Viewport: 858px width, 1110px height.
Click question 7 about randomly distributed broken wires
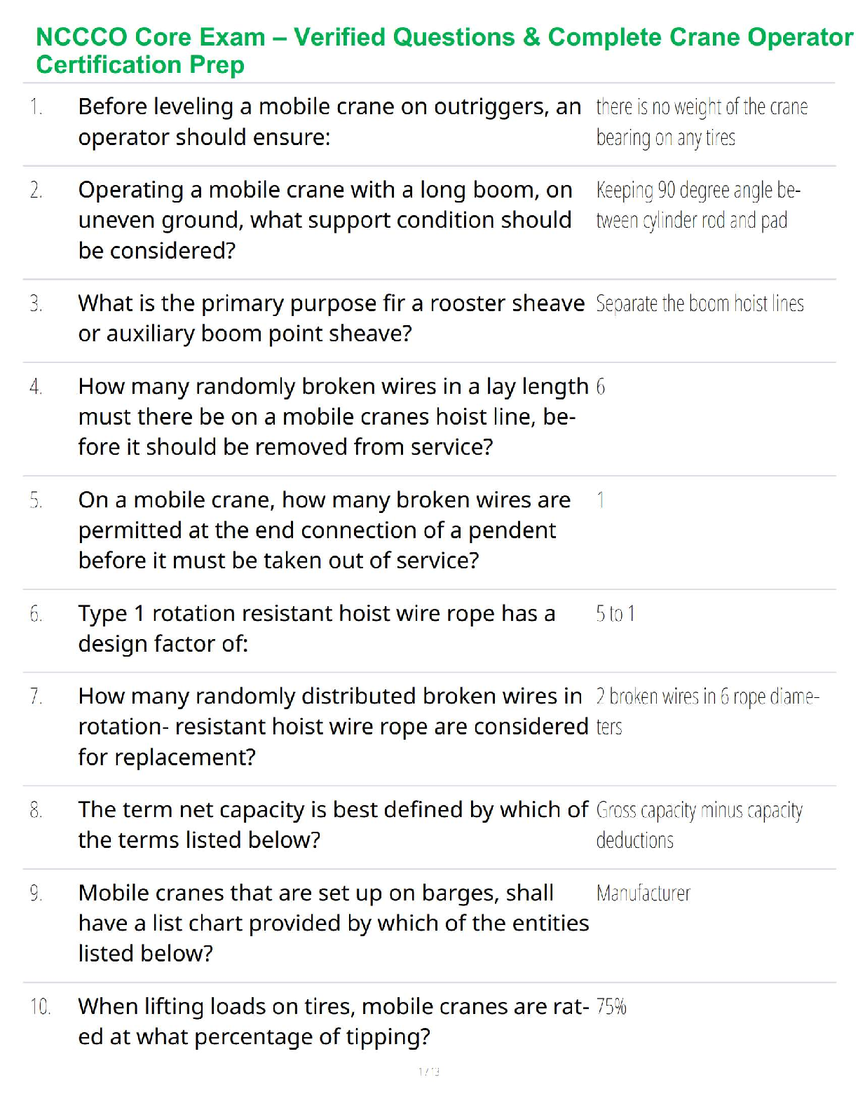[x=332, y=726]
